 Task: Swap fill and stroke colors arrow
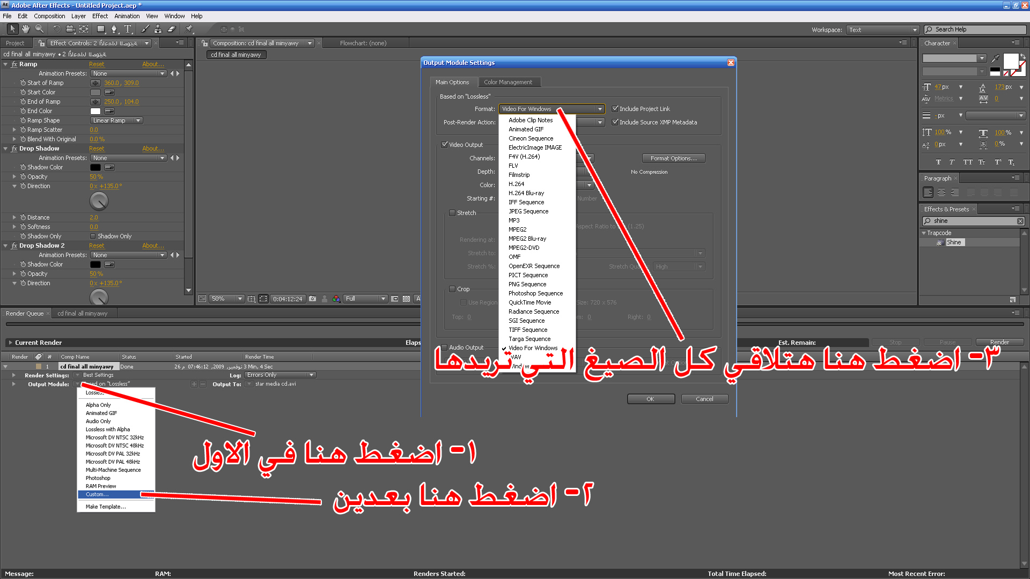tap(1022, 56)
